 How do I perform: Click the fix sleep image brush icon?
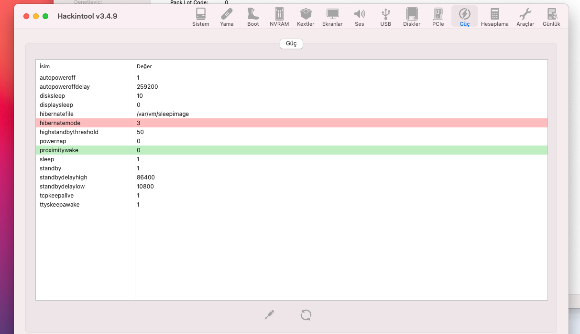[x=269, y=315]
